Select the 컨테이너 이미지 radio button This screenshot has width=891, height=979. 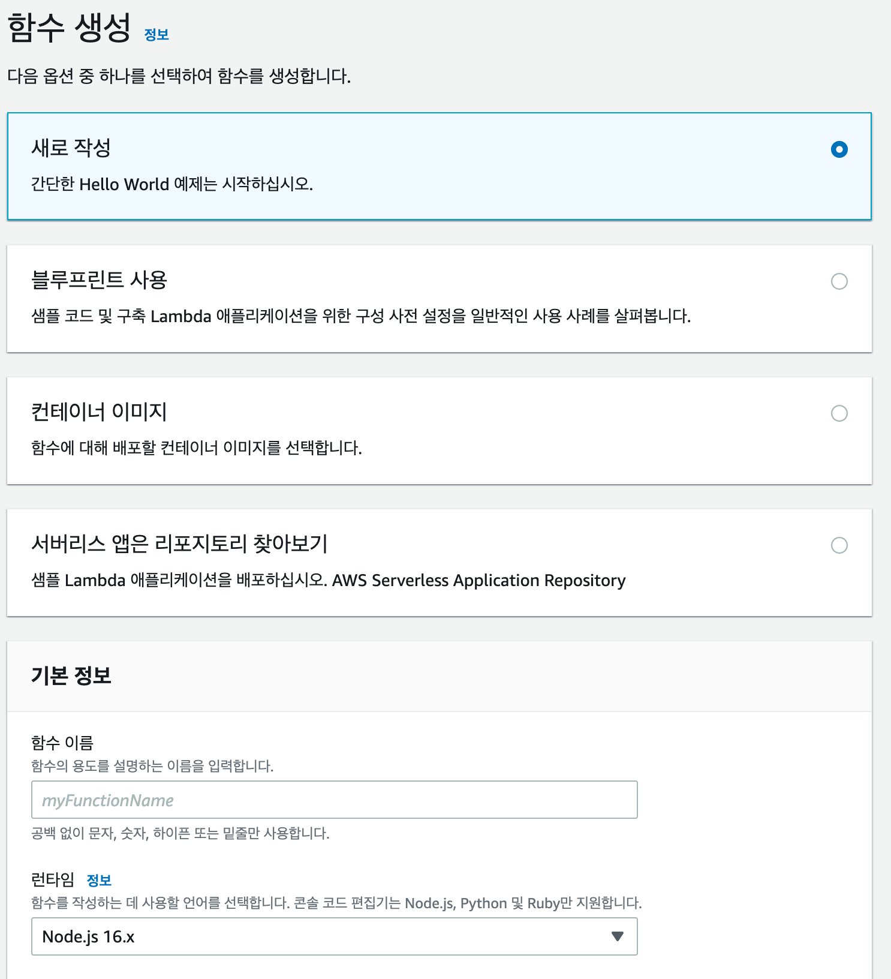[x=839, y=413]
